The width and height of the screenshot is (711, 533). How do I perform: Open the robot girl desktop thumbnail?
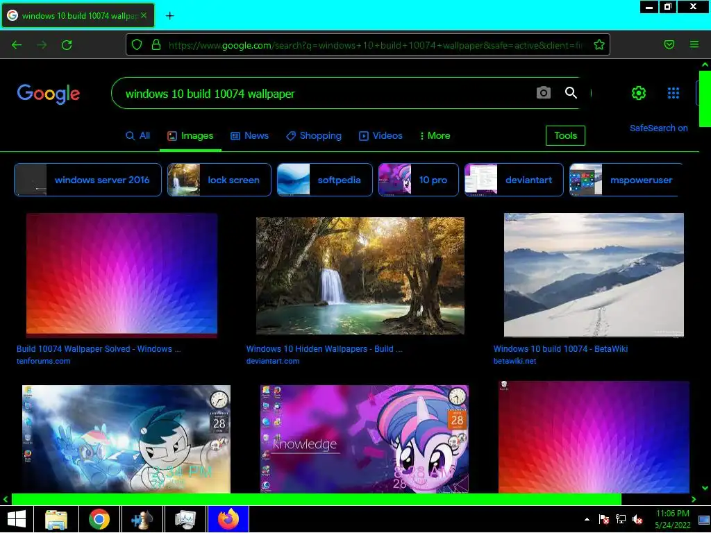point(126,439)
